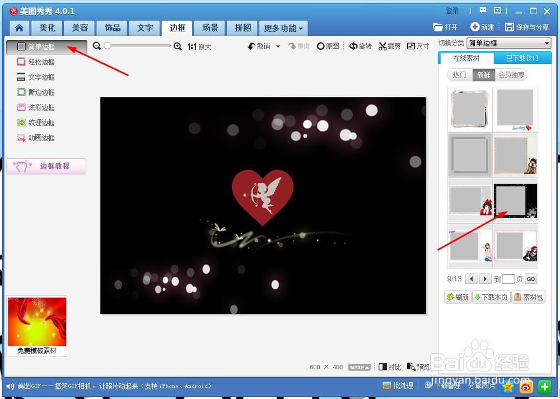The image size is (560, 399).
Task: Click the speaker announcement icon
Action: (x=10, y=386)
